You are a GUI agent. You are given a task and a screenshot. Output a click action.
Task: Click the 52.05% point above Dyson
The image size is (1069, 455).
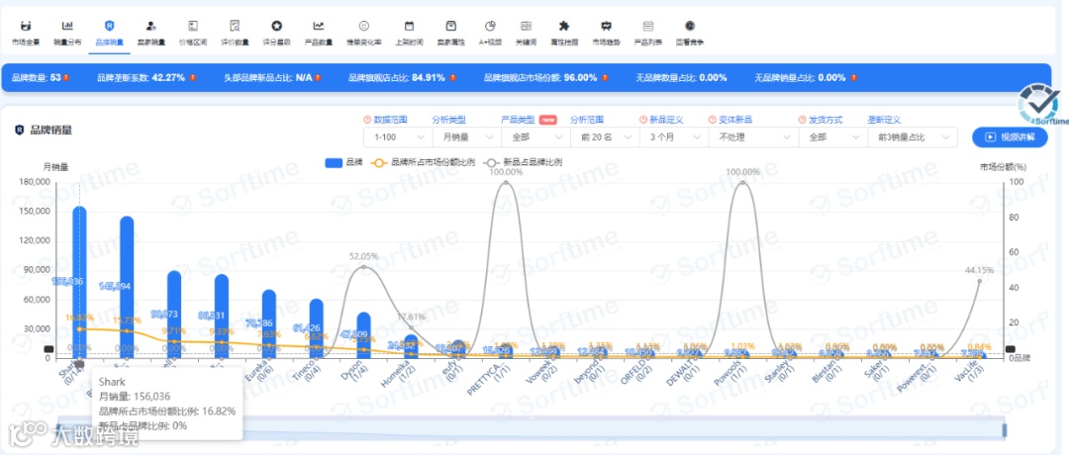(x=363, y=267)
